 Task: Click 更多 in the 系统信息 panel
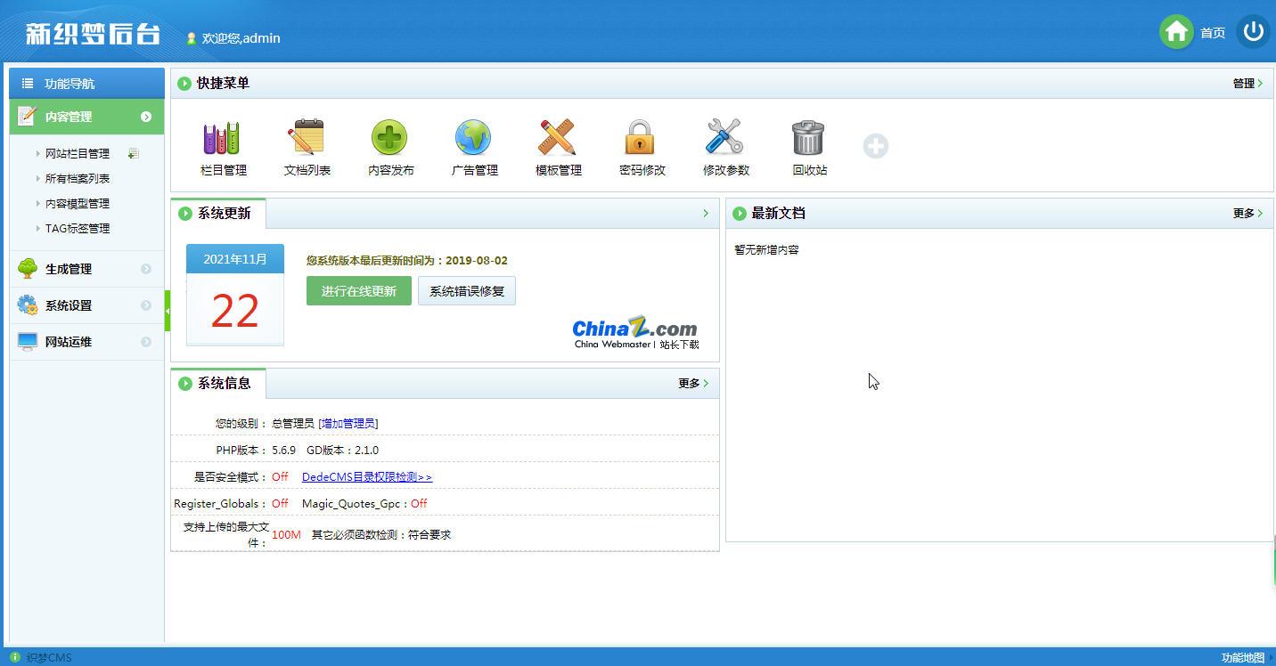coord(693,383)
